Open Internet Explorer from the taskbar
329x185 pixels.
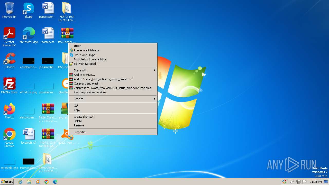(20, 182)
